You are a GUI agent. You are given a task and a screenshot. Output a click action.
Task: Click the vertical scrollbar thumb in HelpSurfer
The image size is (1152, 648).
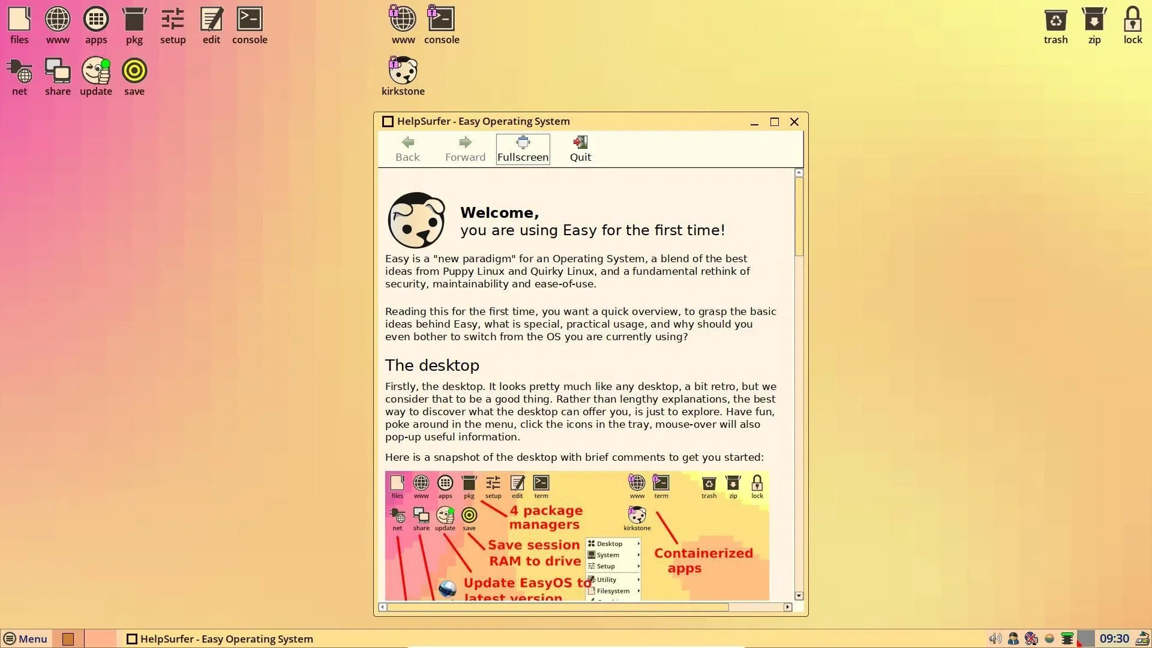click(799, 217)
